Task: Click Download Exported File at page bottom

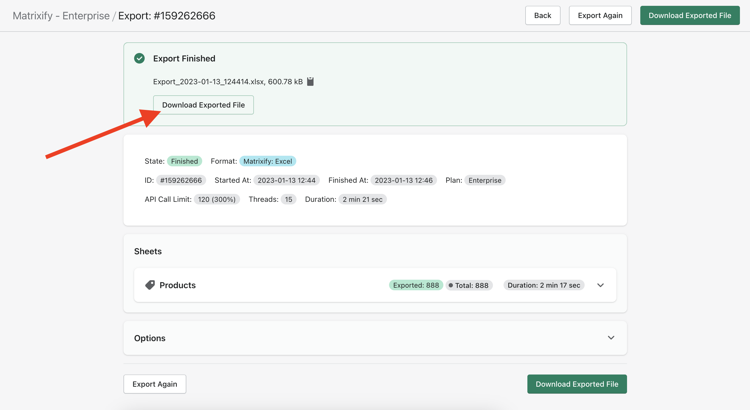Action: (577, 384)
